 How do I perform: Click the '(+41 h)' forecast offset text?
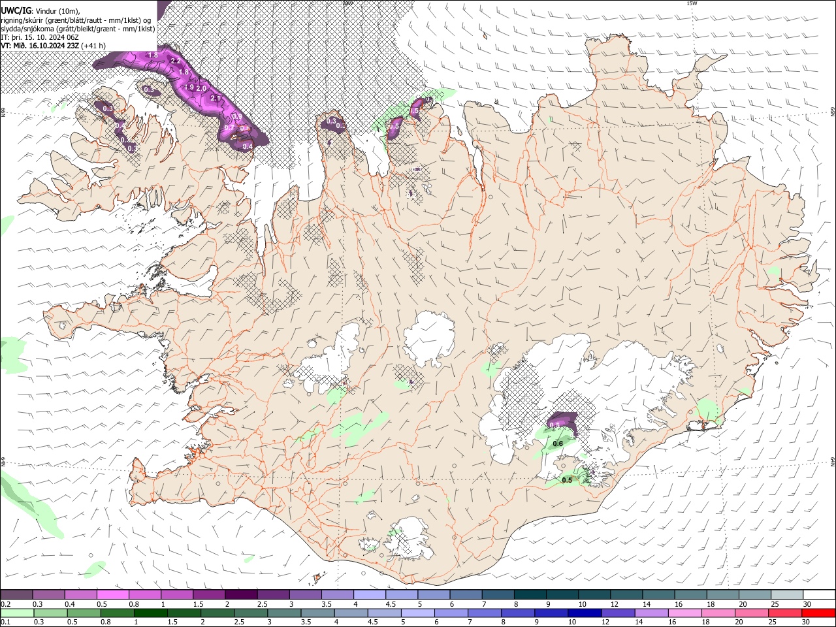[x=93, y=46]
